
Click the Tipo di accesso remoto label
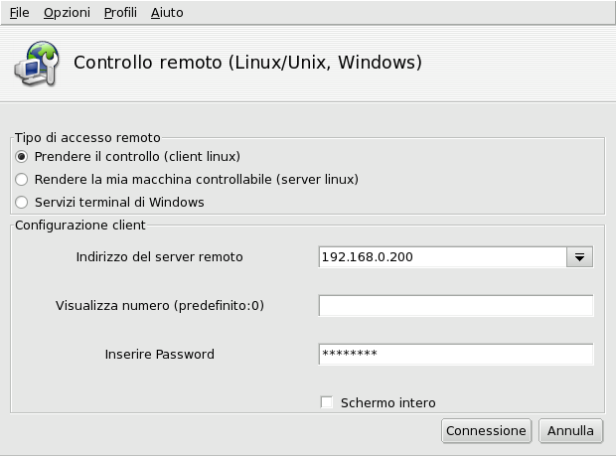point(87,137)
